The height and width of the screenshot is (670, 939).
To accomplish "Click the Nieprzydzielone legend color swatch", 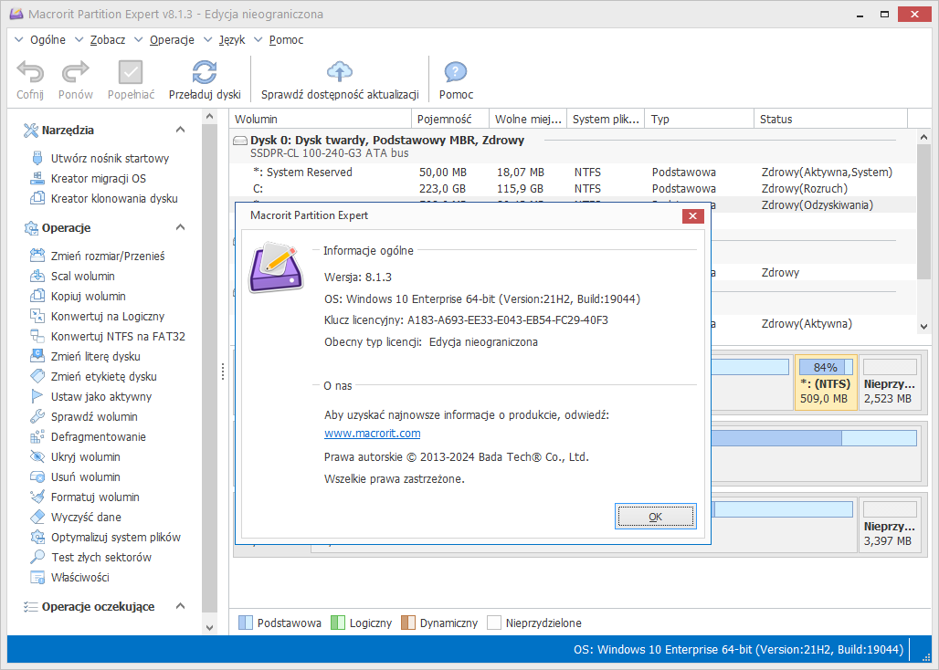I will (x=494, y=623).
